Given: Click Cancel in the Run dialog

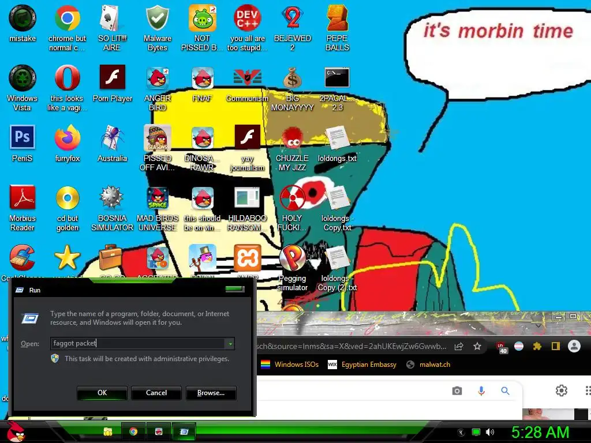Looking at the screenshot, I should tap(156, 392).
